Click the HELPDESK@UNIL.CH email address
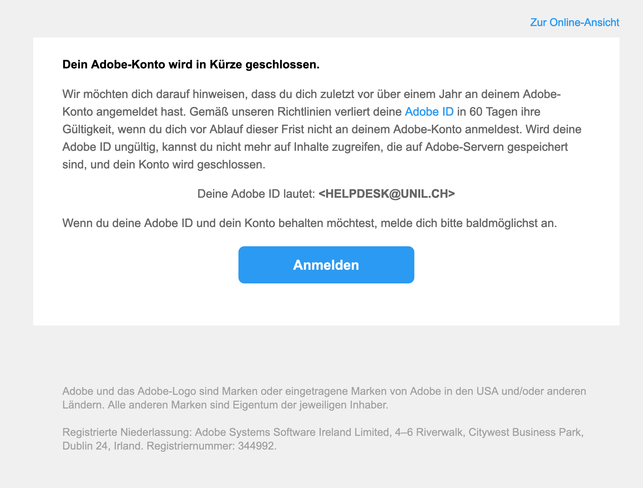 tap(387, 194)
